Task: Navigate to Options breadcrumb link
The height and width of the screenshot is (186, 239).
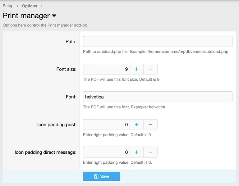Action: (x=30, y=6)
